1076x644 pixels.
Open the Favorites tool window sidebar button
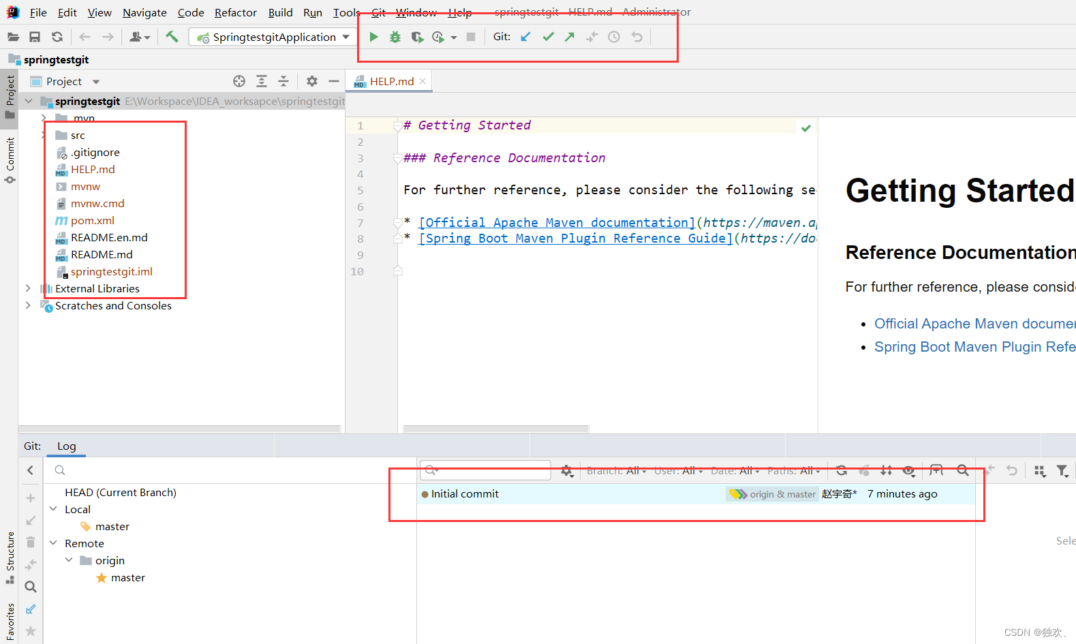[10, 621]
